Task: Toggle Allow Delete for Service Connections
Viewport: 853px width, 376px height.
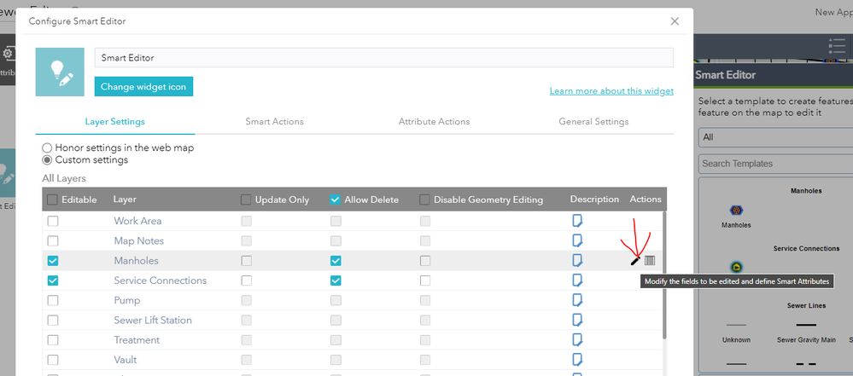Action: (x=336, y=281)
